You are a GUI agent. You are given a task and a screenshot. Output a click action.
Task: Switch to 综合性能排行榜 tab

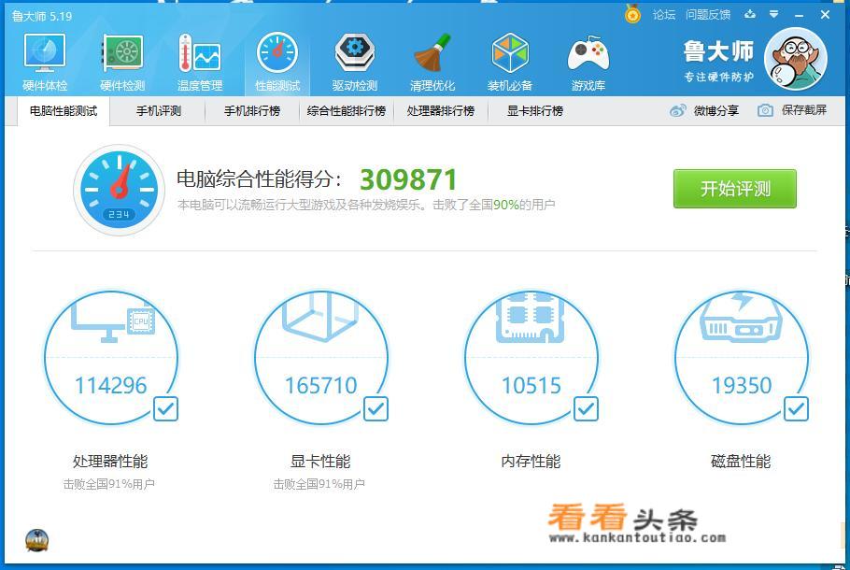click(x=347, y=111)
